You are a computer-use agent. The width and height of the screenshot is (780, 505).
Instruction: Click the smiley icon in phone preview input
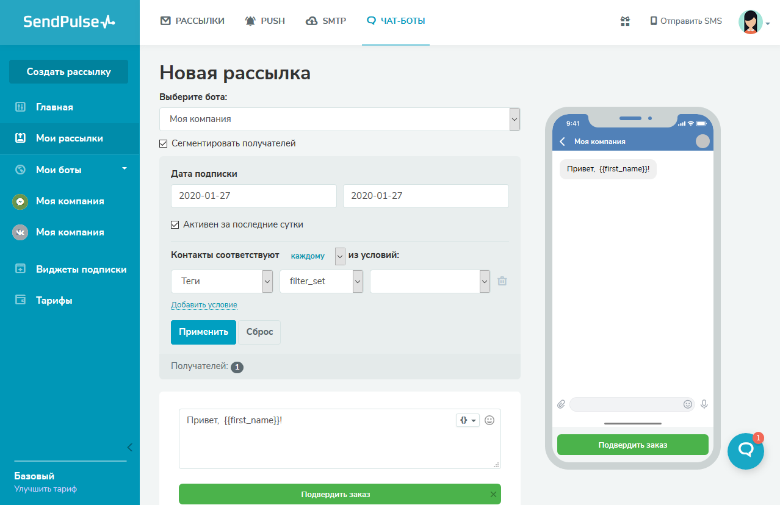[688, 404]
